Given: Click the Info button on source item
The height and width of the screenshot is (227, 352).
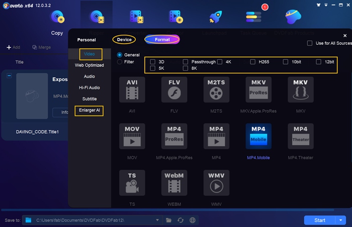Looking at the screenshot, I should [x=61, y=112].
